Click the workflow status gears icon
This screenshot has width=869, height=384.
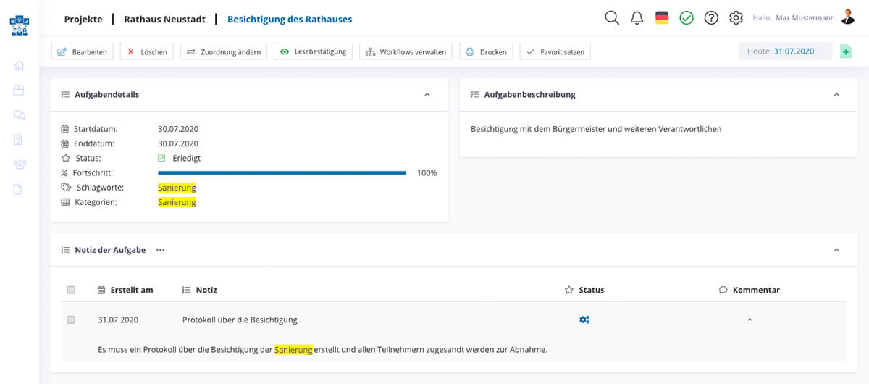[x=584, y=320]
